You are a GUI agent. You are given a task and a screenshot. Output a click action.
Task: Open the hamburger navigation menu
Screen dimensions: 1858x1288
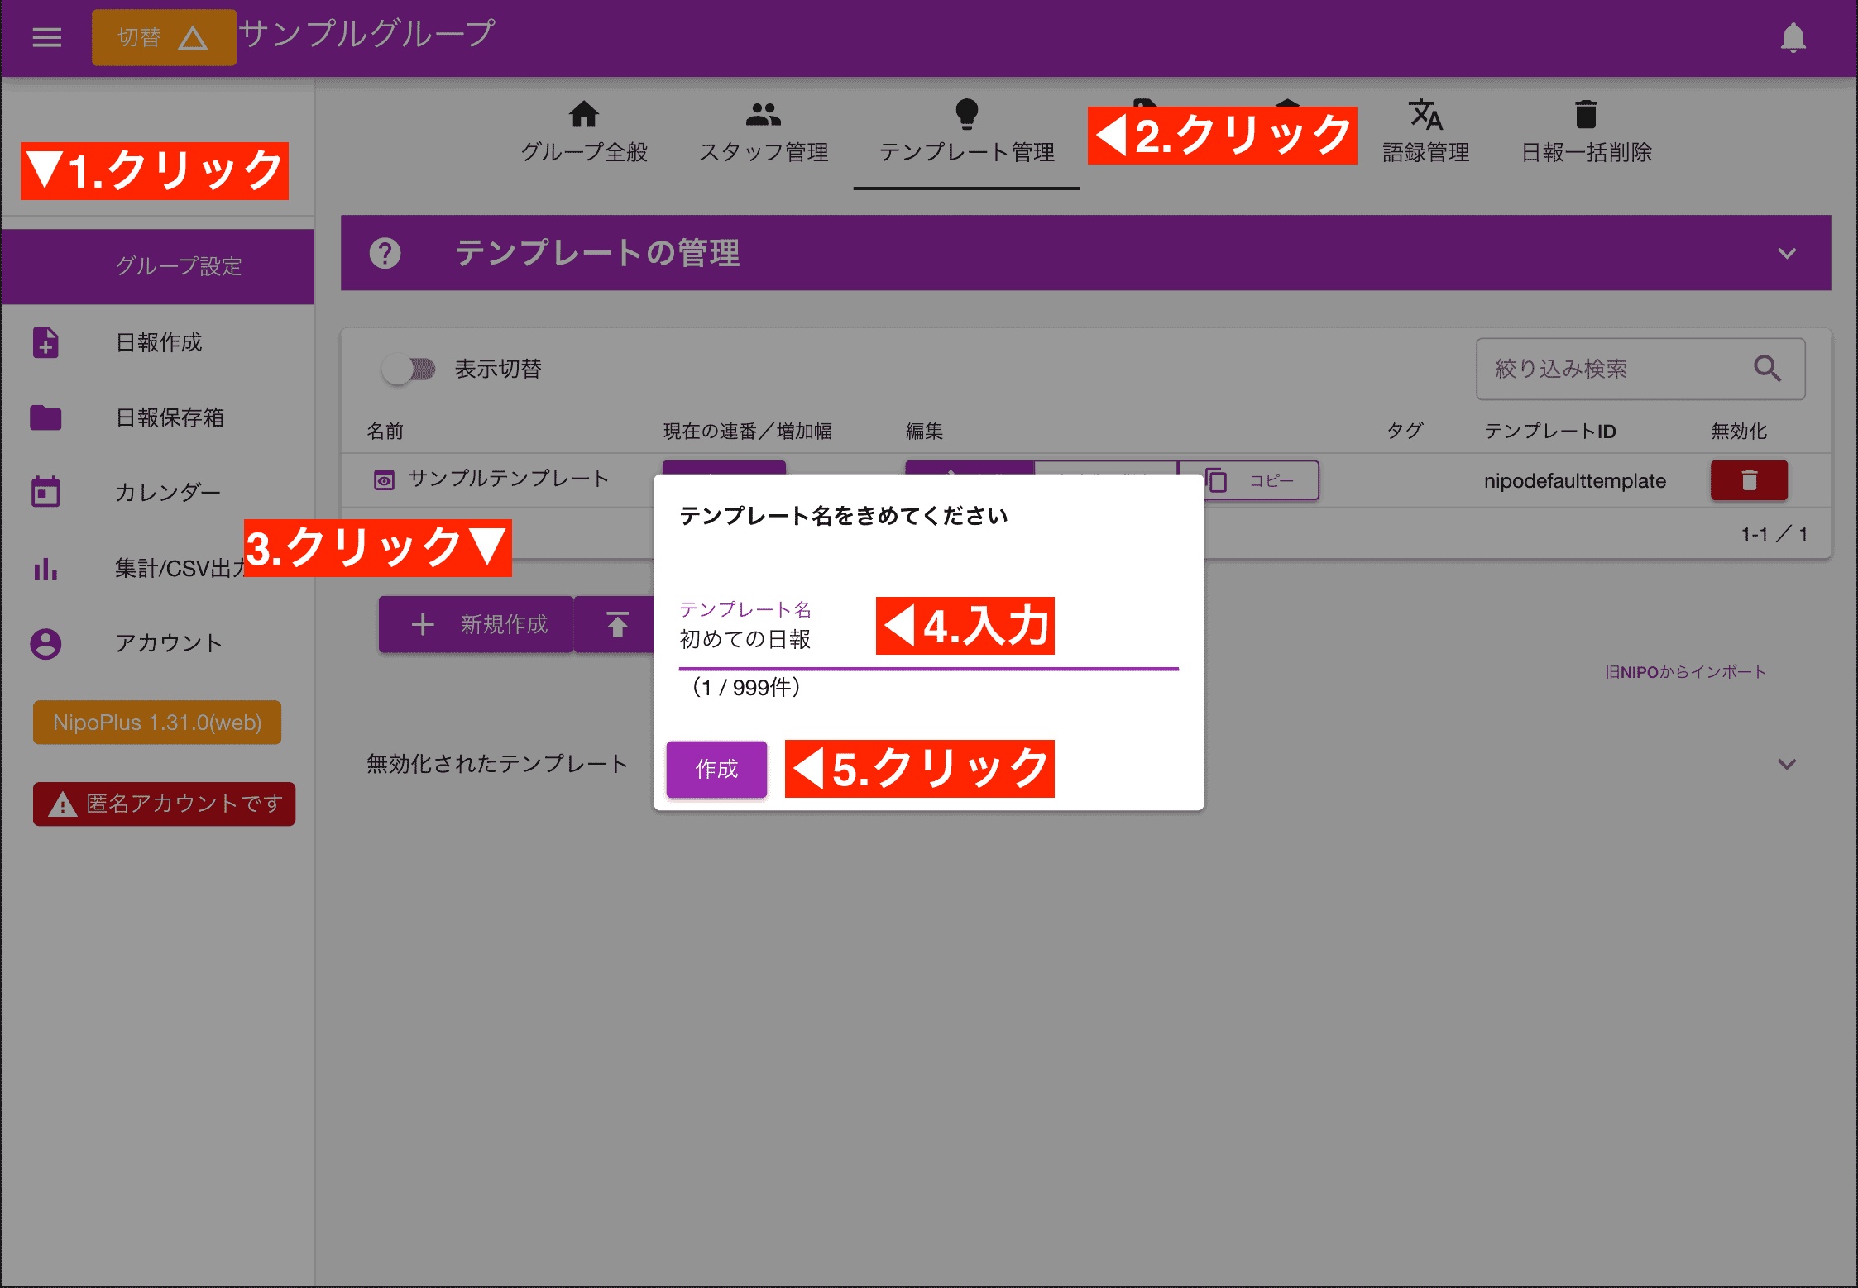[x=46, y=36]
